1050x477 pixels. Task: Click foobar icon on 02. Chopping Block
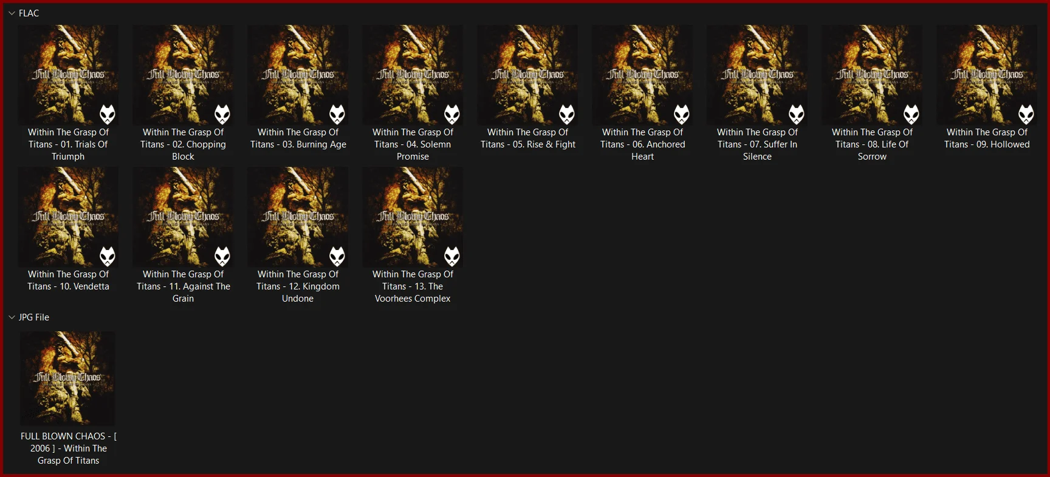pyautogui.click(x=222, y=114)
